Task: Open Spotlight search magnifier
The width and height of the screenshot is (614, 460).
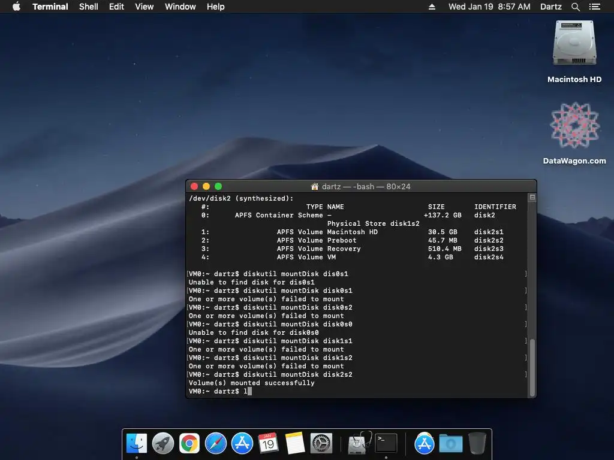Action: tap(575, 7)
